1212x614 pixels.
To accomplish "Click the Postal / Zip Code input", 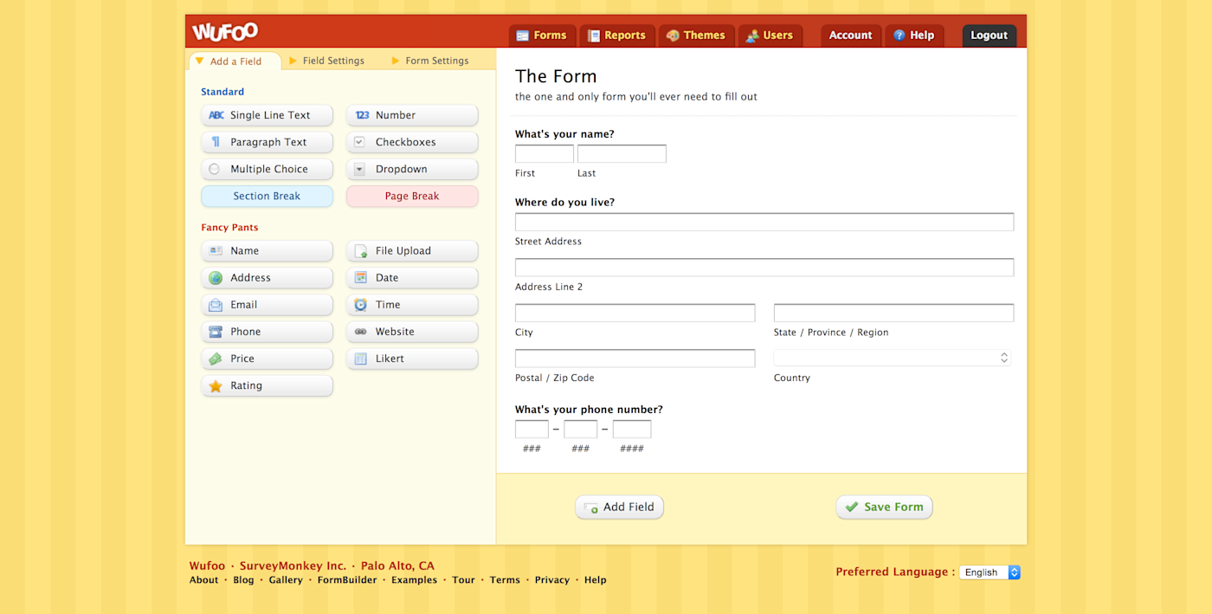I will 635,359.
